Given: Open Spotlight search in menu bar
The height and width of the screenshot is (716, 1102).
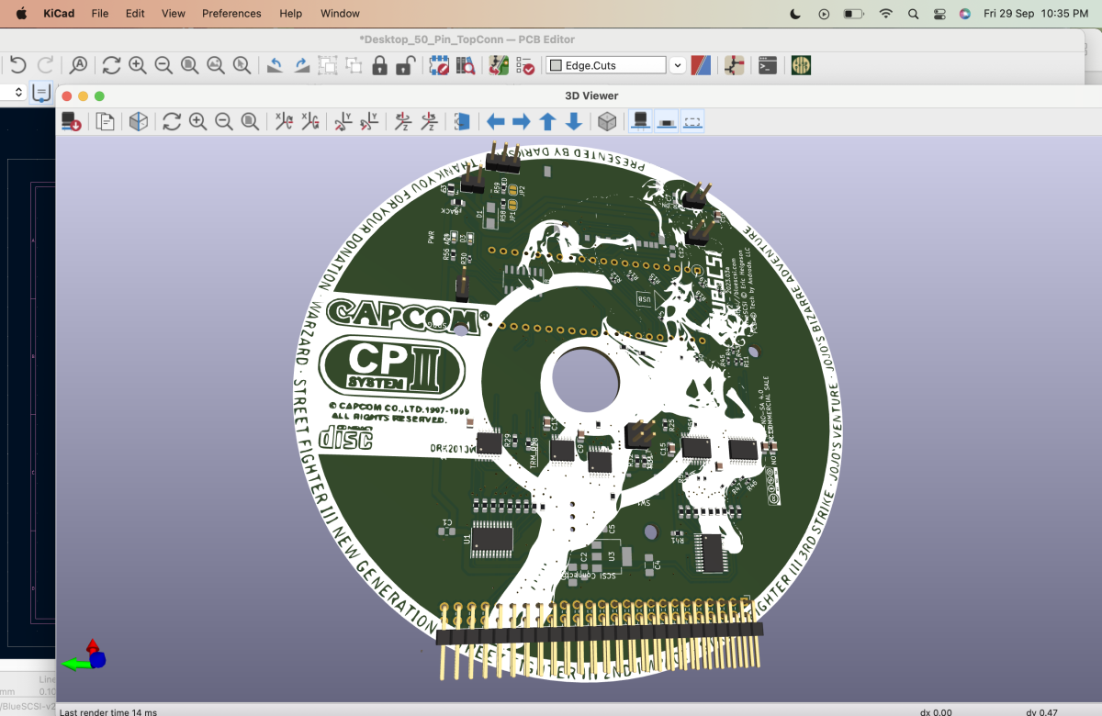Looking at the screenshot, I should (x=913, y=14).
